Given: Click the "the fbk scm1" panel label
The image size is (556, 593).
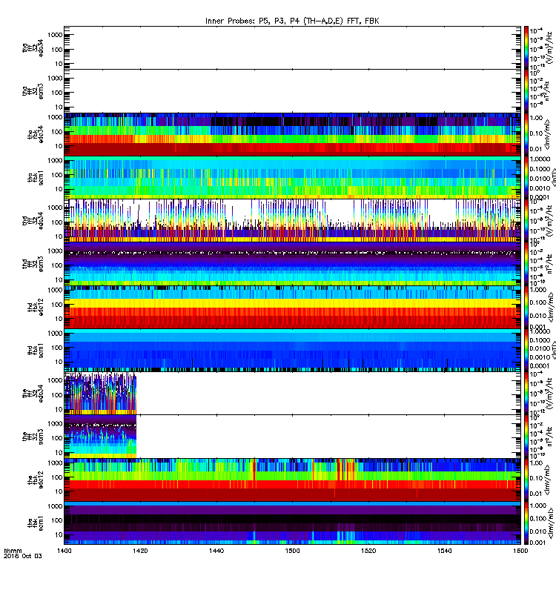Looking at the screenshot, I should coord(35,523).
